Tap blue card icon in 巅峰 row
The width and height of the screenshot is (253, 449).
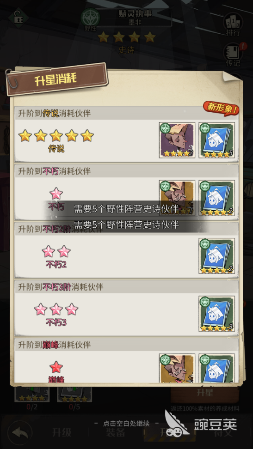pos(217,368)
